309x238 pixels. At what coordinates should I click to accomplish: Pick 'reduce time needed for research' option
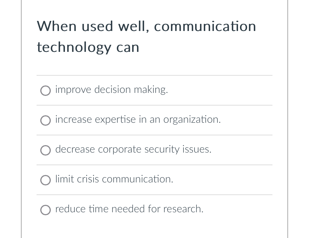(46, 210)
